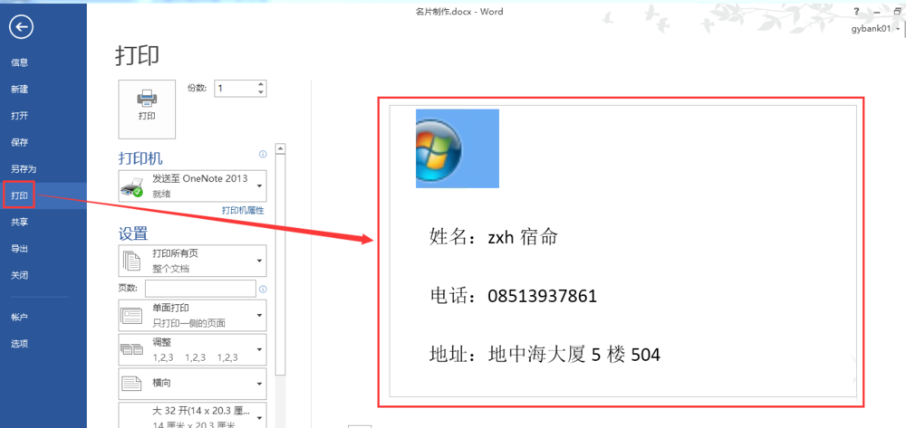Image resolution: width=906 pixels, height=428 pixels.
Task: Click the single-sided page icon
Action: [x=131, y=315]
